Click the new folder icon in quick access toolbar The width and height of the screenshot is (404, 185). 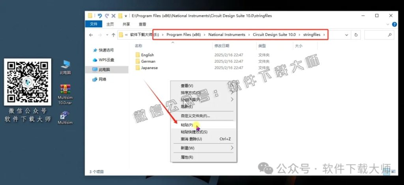(120, 16)
